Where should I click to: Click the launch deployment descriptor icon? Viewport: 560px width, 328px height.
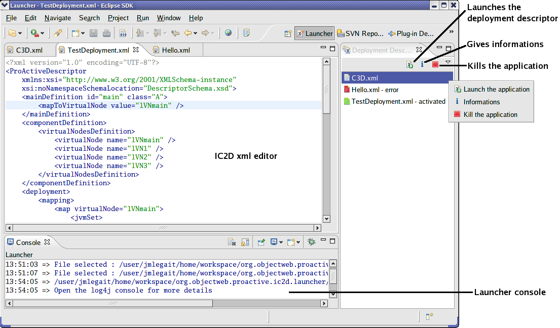[409, 65]
